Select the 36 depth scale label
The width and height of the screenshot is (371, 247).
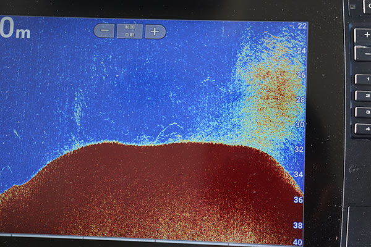coord(298,200)
